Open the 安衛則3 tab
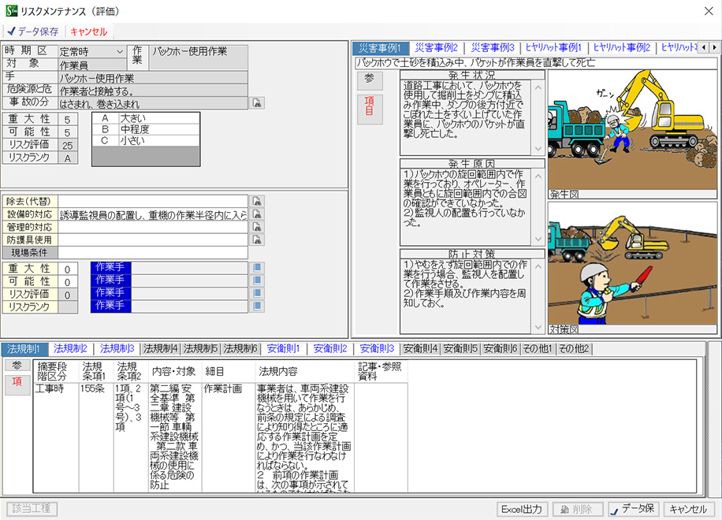 point(377,349)
